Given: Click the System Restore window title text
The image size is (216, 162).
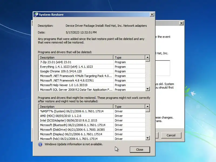Looking at the screenshot, I should (51, 15).
